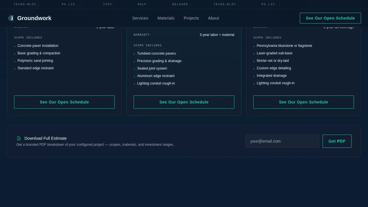Click the branded PDF breakdown description text
This screenshot has height=207, width=368.
pos(95,145)
